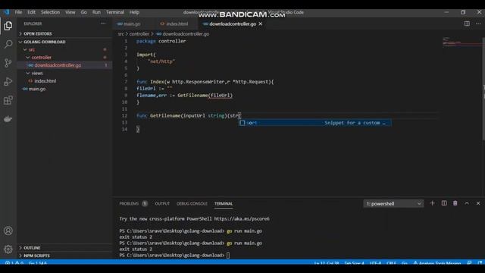Open notifications bell in status bar
Viewport: 485px width, 273px height.
click(480, 263)
